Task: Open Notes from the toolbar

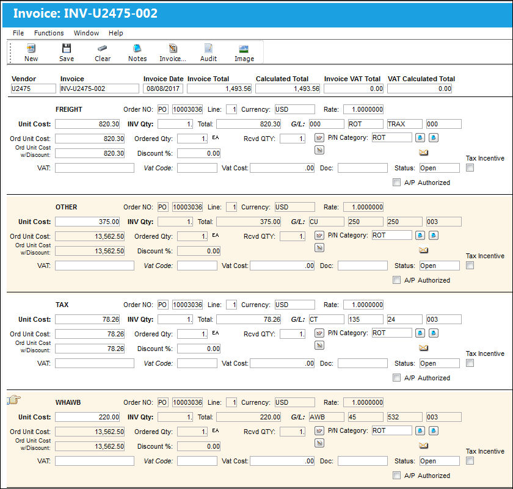Action: point(137,48)
